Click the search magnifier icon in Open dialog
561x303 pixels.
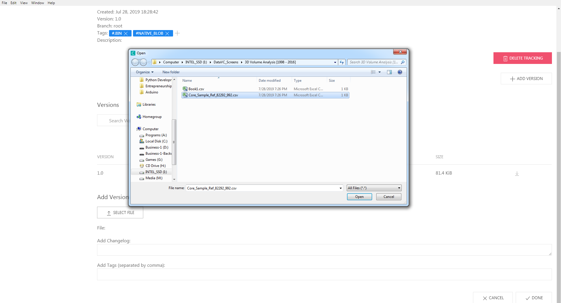pos(403,62)
